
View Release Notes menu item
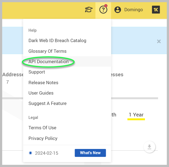[43, 83]
